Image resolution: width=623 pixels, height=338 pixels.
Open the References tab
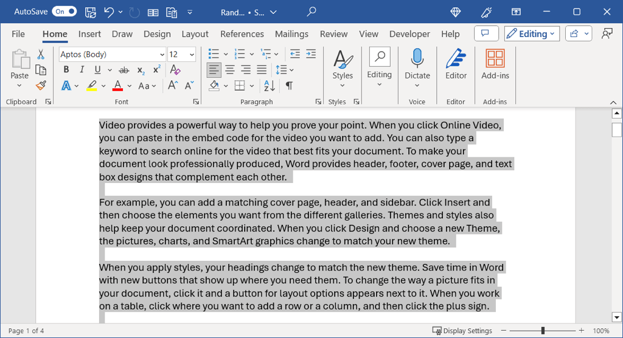(242, 34)
